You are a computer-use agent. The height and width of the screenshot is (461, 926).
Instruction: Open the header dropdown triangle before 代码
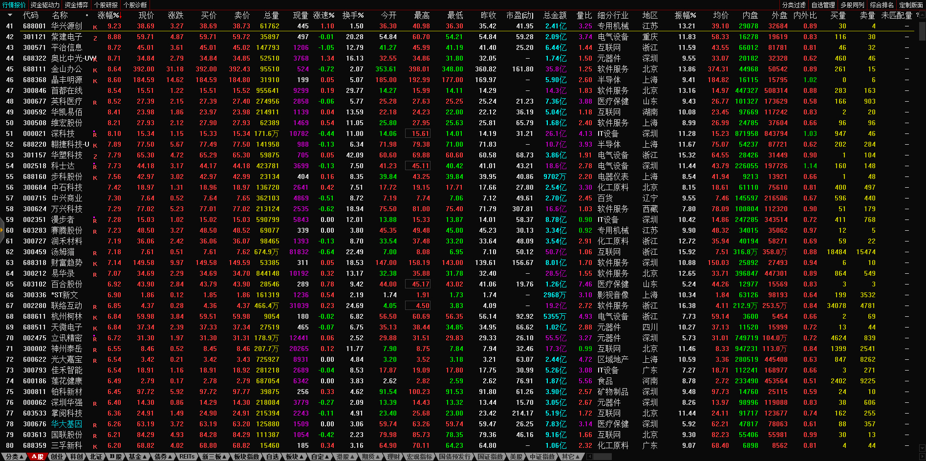coord(10,15)
